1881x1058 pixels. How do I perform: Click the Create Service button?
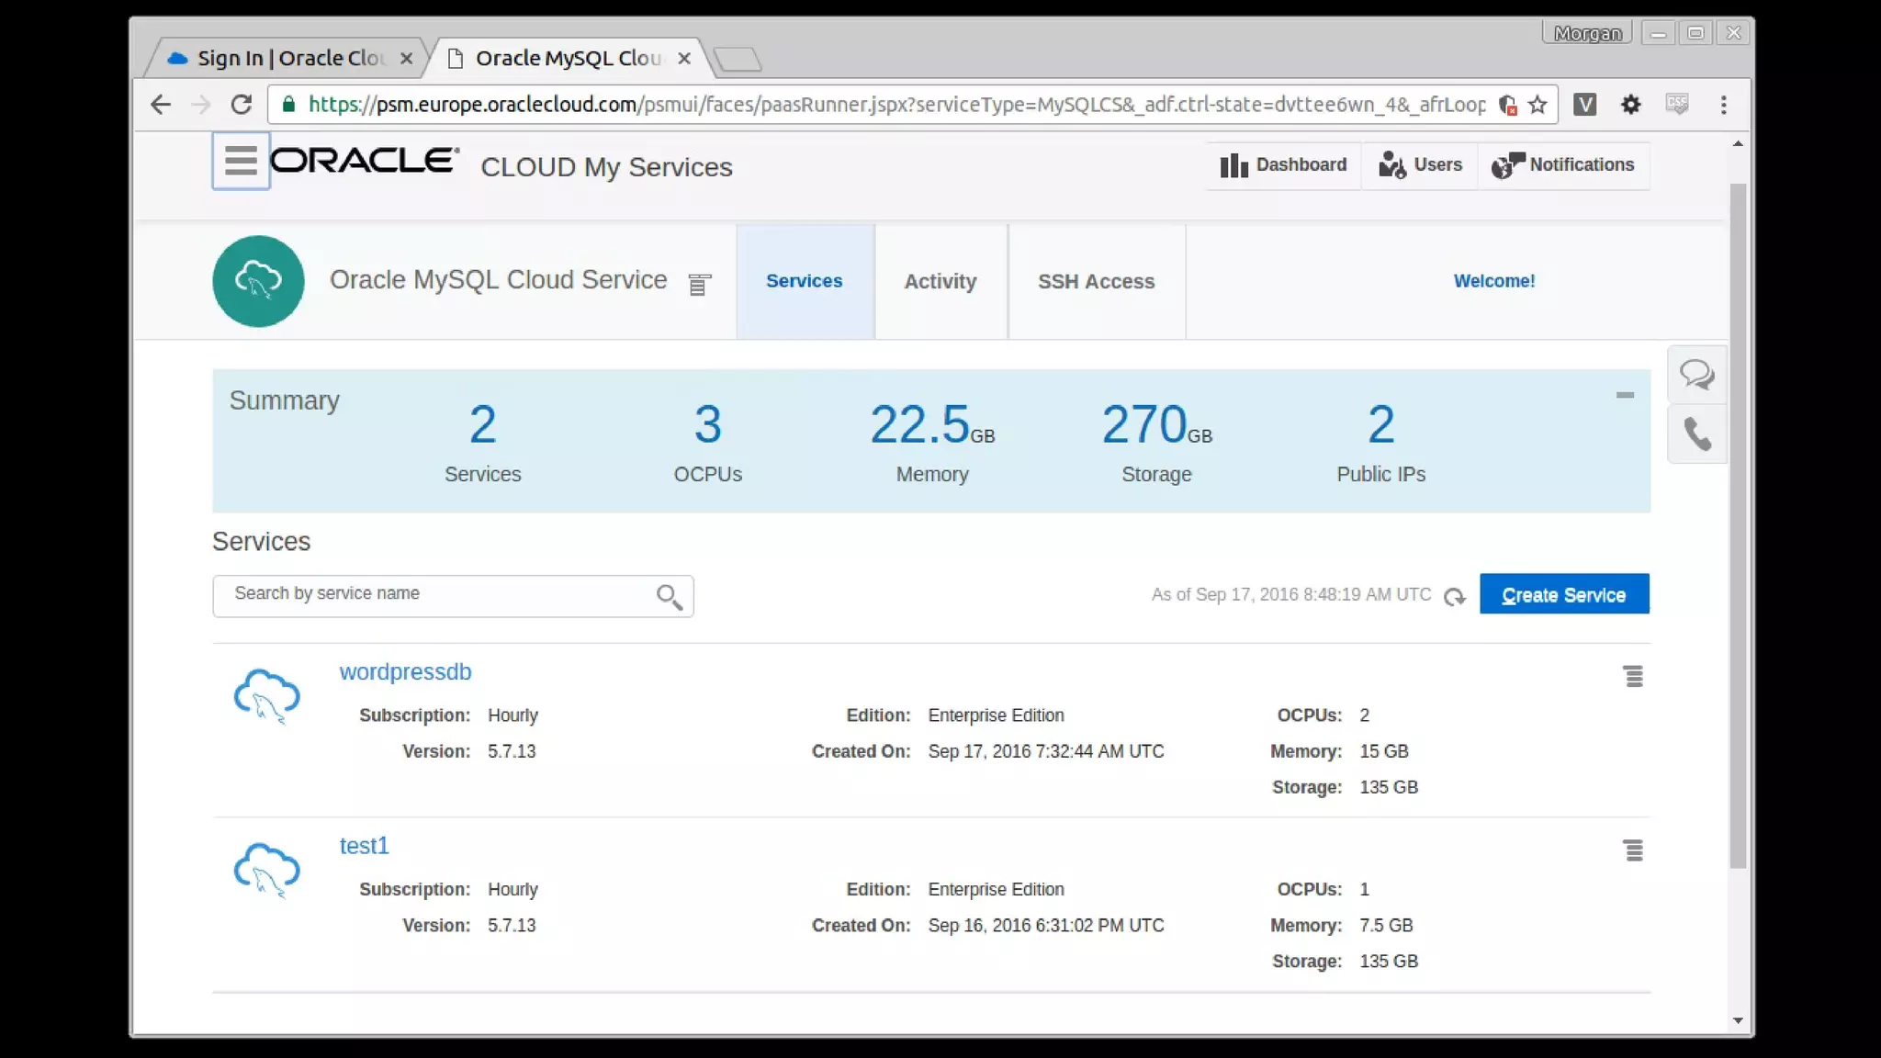1563,594
